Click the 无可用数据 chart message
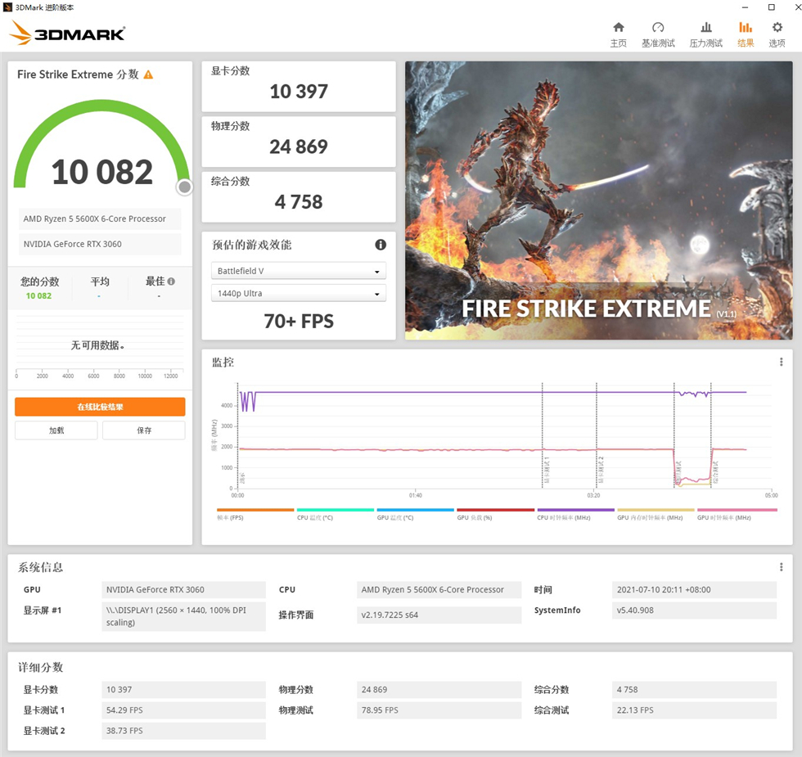This screenshot has width=802, height=757. coord(97,345)
